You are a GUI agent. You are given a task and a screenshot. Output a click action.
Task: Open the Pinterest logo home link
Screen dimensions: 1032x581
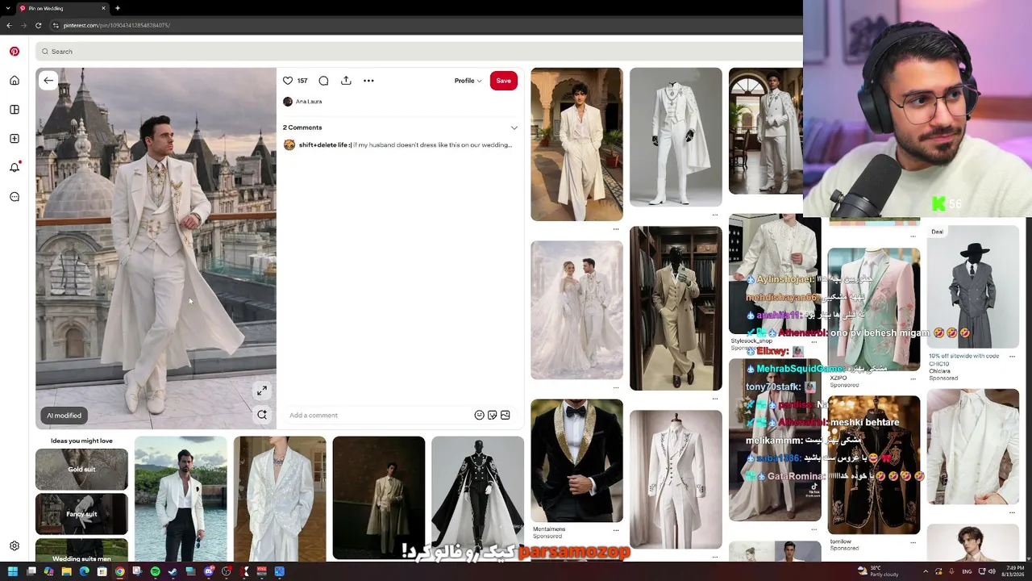[x=15, y=52]
